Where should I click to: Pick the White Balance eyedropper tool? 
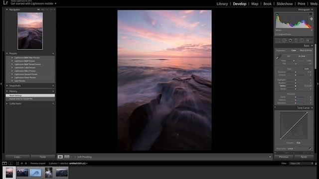tap(278, 57)
